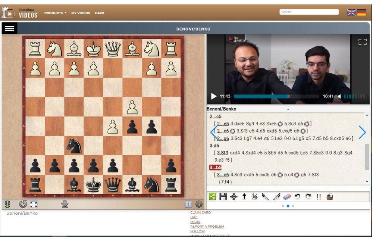Click the crossed-out line icon next to up arrow
The width and height of the screenshot is (373, 249).
(255, 197)
